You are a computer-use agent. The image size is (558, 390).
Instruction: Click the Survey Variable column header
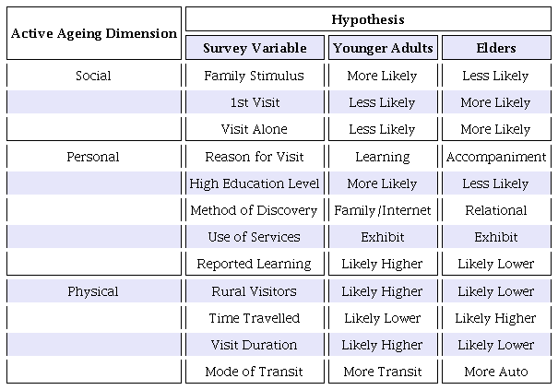tap(255, 48)
